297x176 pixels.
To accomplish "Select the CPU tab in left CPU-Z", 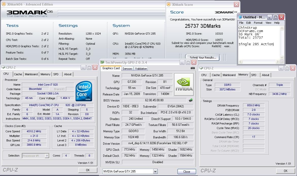I will (x=6, y=74).
